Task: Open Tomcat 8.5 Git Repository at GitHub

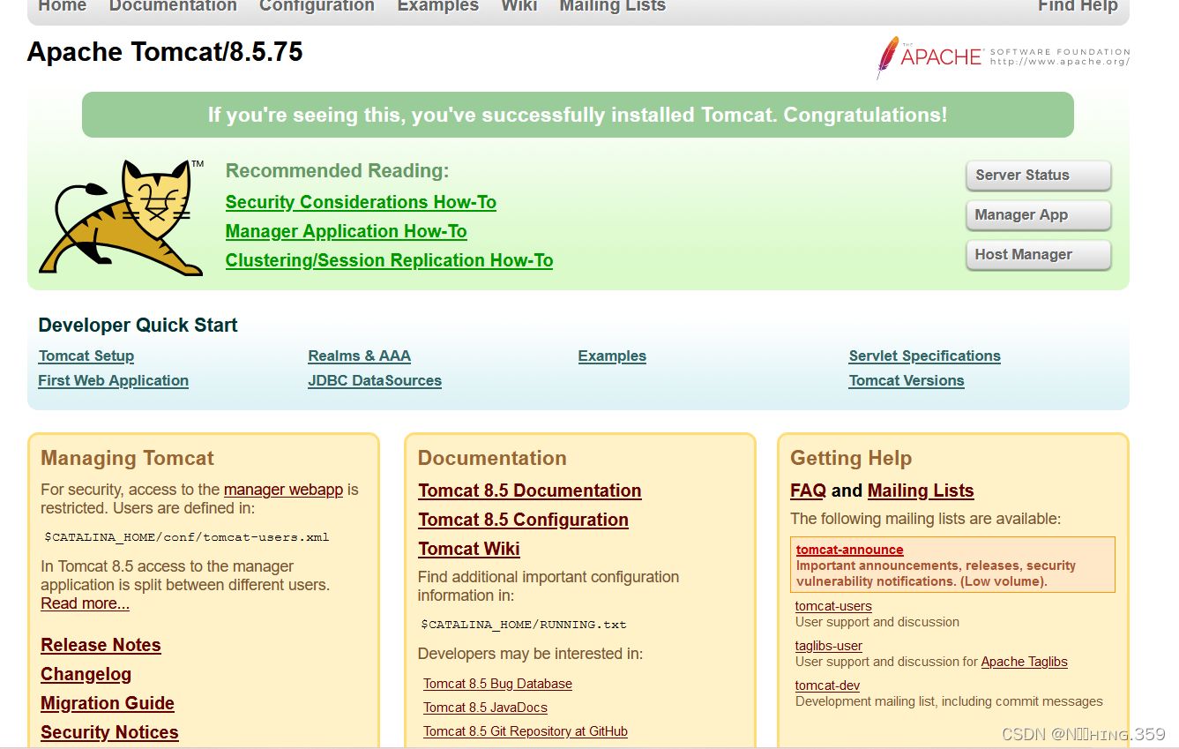Action: 525,730
